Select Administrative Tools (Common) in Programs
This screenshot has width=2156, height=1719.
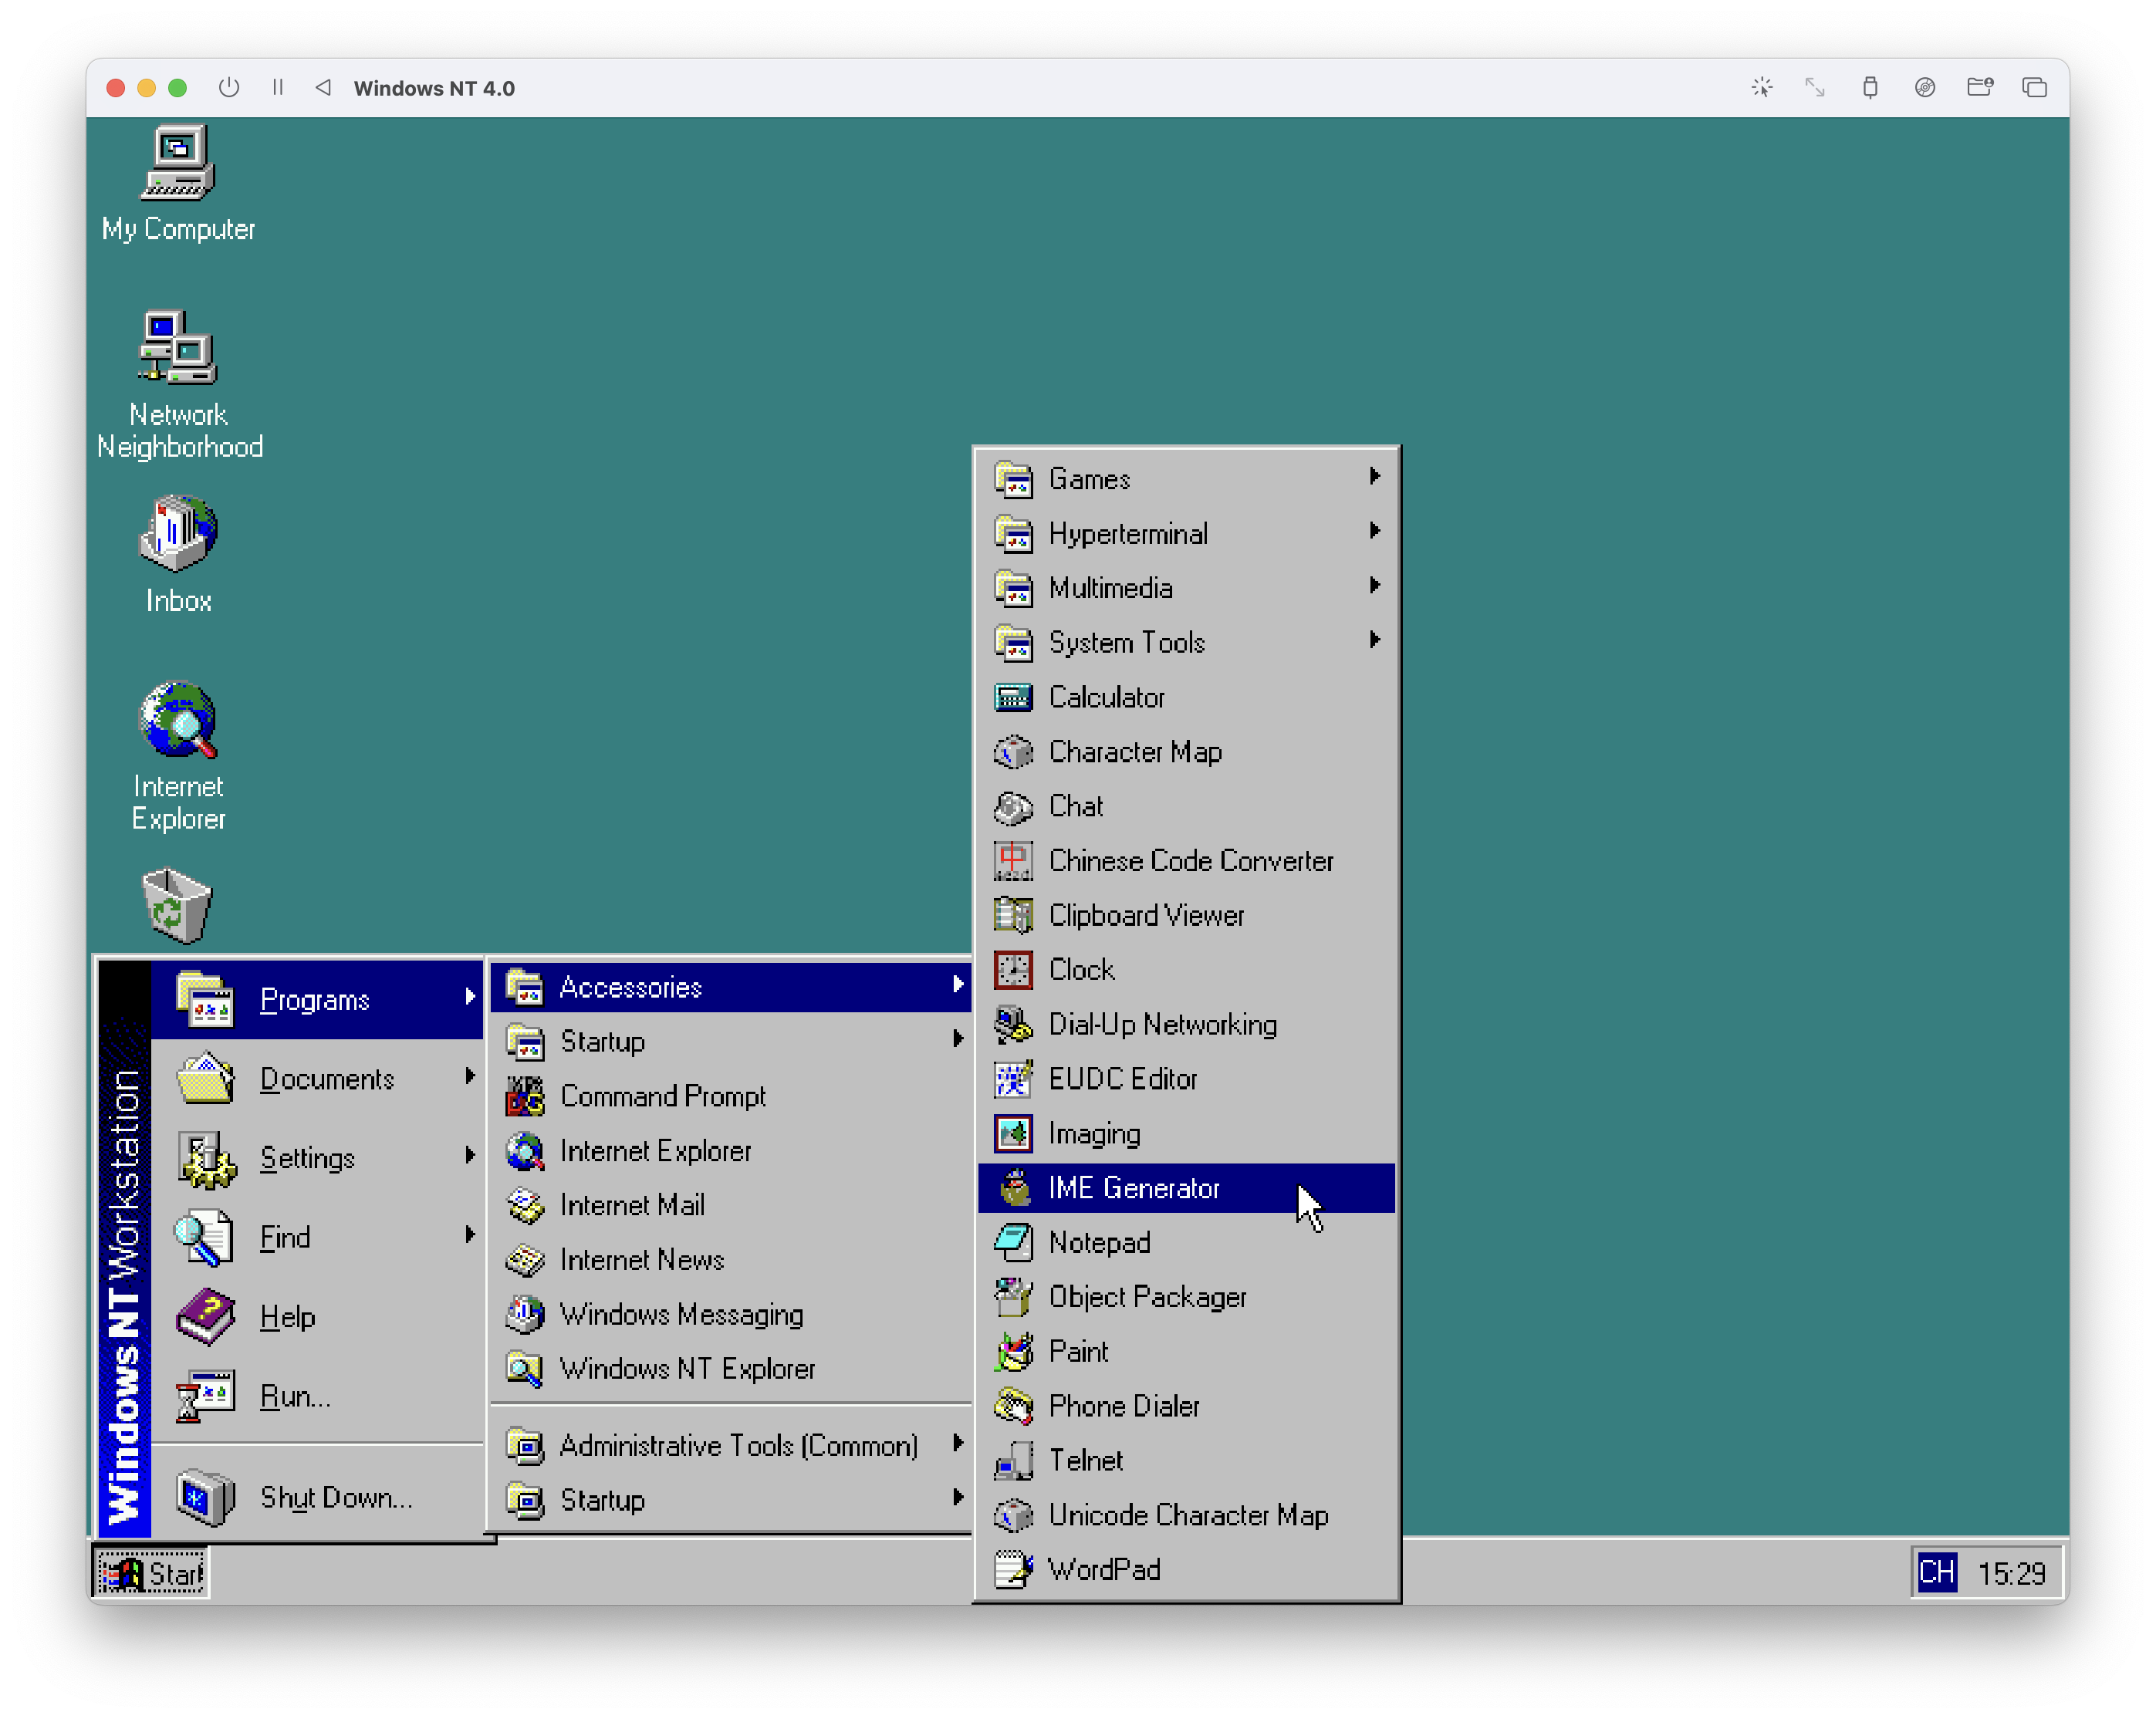click(738, 1445)
